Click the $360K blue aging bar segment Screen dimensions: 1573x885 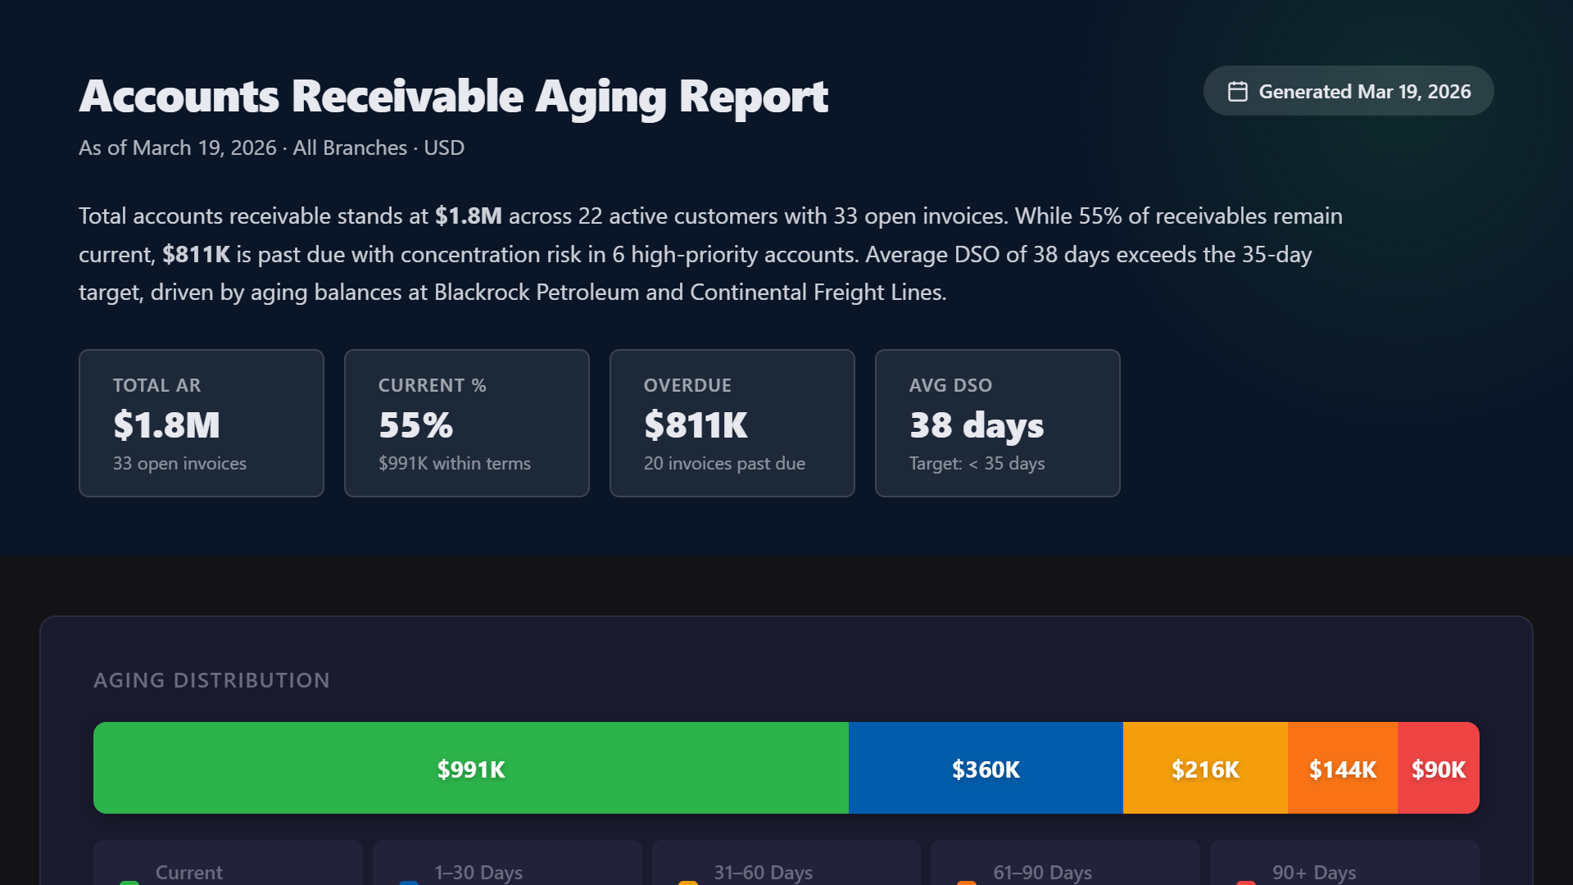[x=985, y=769]
